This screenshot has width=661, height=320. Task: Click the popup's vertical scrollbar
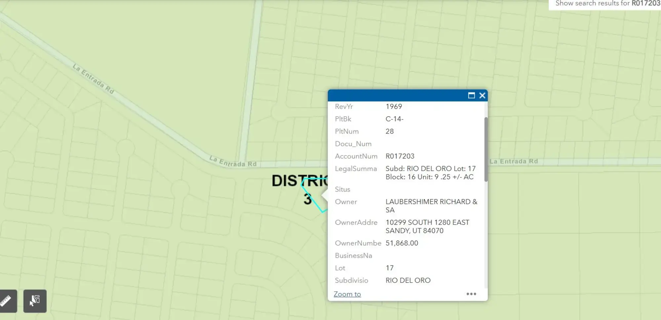tap(486, 149)
